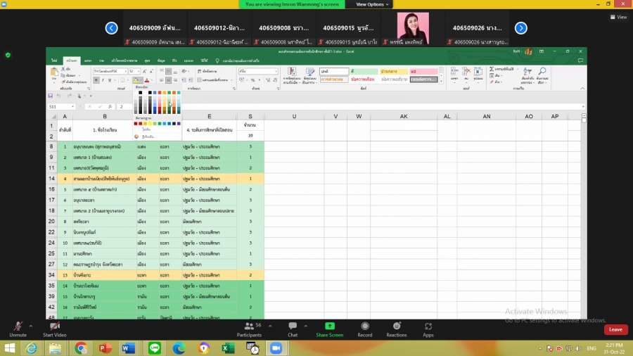Switch to the Home ribbon tab
The width and height of the screenshot is (633, 356).
point(71,61)
